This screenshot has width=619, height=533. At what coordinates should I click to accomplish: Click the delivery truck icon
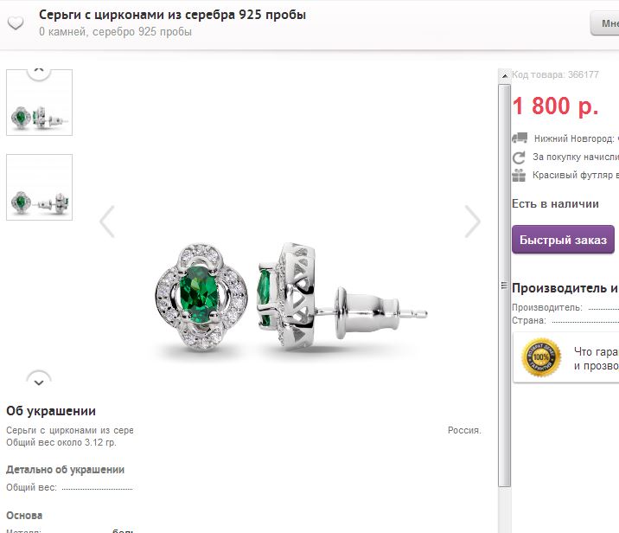click(519, 138)
